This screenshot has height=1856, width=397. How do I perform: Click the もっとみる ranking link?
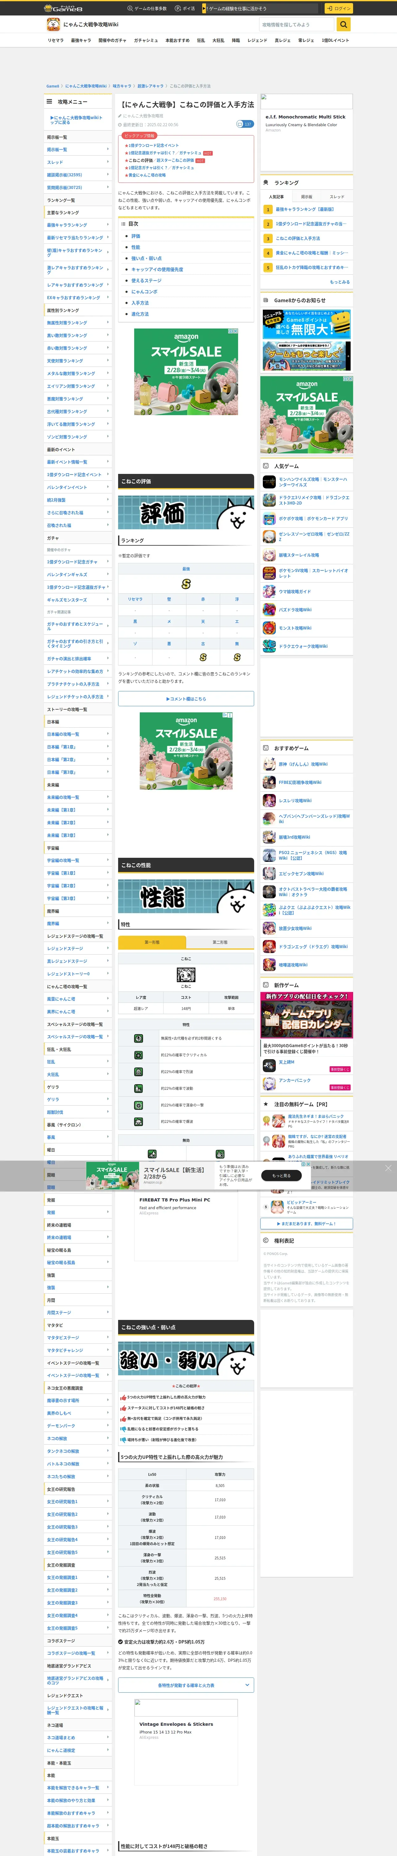pos(339,282)
